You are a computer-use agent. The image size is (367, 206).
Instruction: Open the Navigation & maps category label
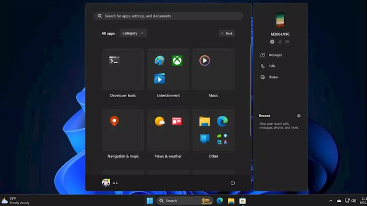[123, 156]
